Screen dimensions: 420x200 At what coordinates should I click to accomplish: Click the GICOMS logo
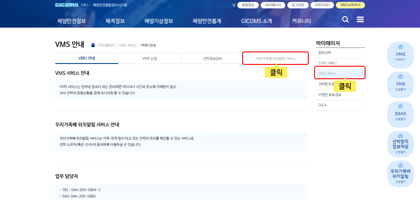pyautogui.click(x=67, y=5)
